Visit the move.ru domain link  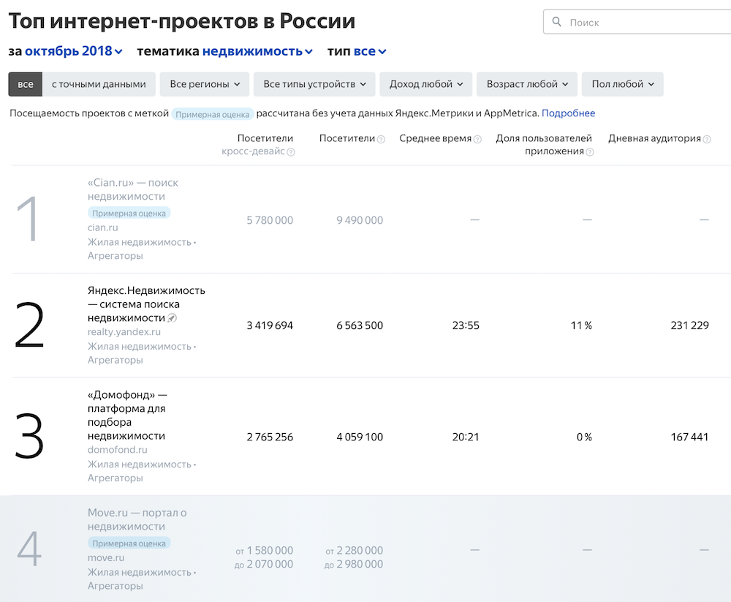point(106,557)
